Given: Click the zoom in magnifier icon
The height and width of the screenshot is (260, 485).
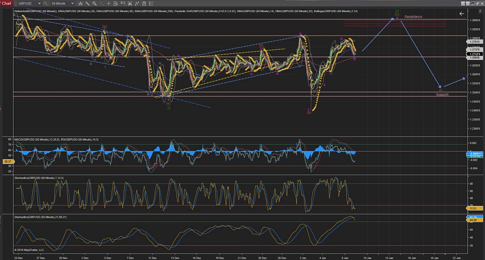Looking at the screenshot, I should [x=94, y=4].
